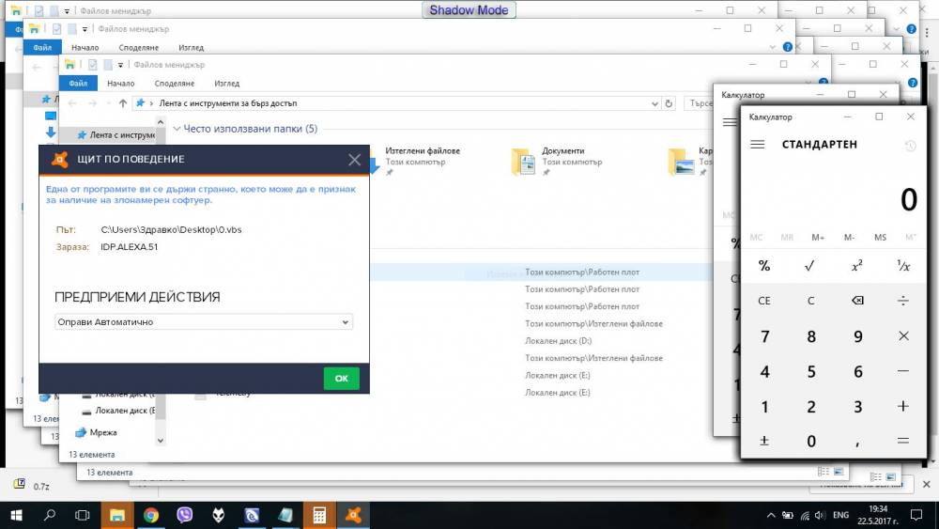Click the multiply operator key
This screenshot has width=939, height=529.
903,336
